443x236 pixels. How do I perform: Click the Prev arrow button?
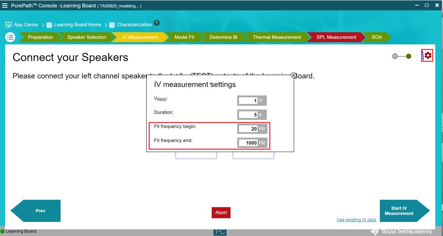[35, 211]
